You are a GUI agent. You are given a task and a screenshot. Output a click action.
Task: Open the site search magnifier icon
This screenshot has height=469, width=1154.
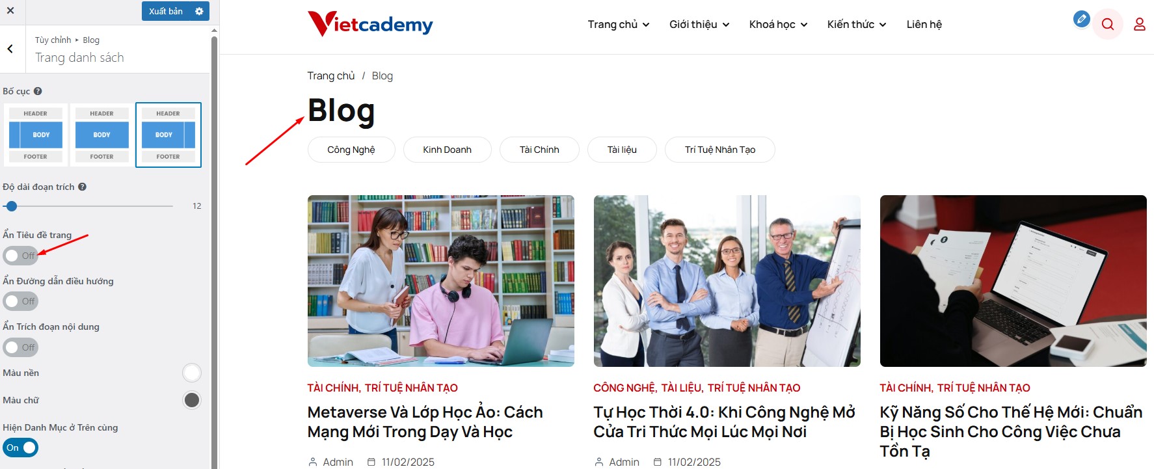1108,25
